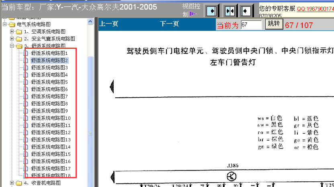Click document icon of 舒适系统电路图7
Screen dimensions: 334x187
tap(26, 97)
